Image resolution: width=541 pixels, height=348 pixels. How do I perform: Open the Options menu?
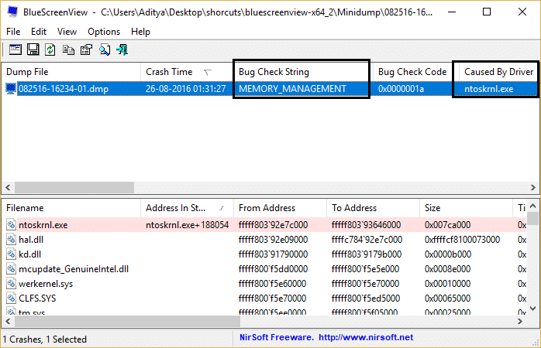pyautogui.click(x=104, y=32)
